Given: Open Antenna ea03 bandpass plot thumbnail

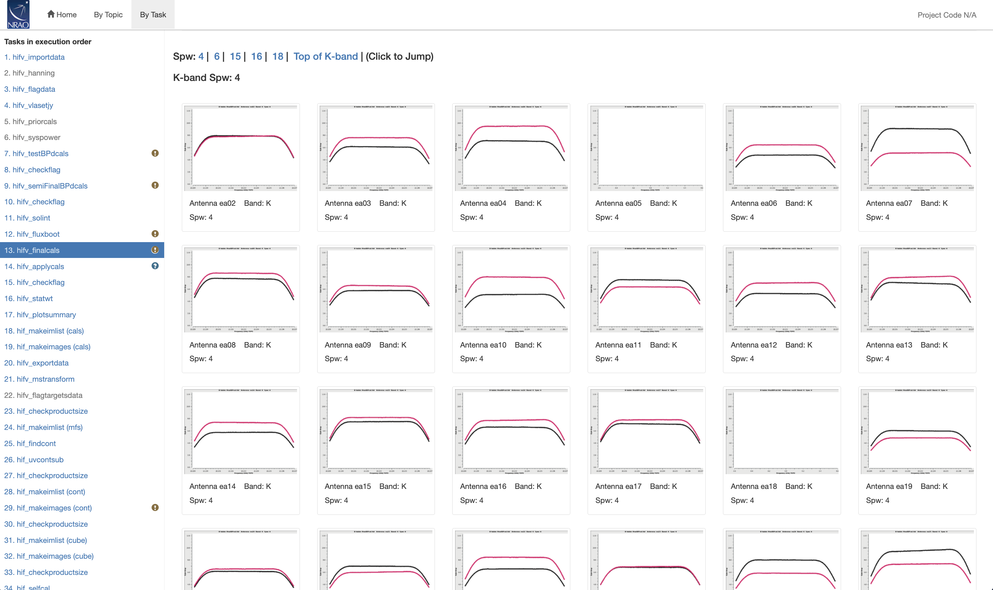Looking at the screenshot, I should tap(376, 148).
